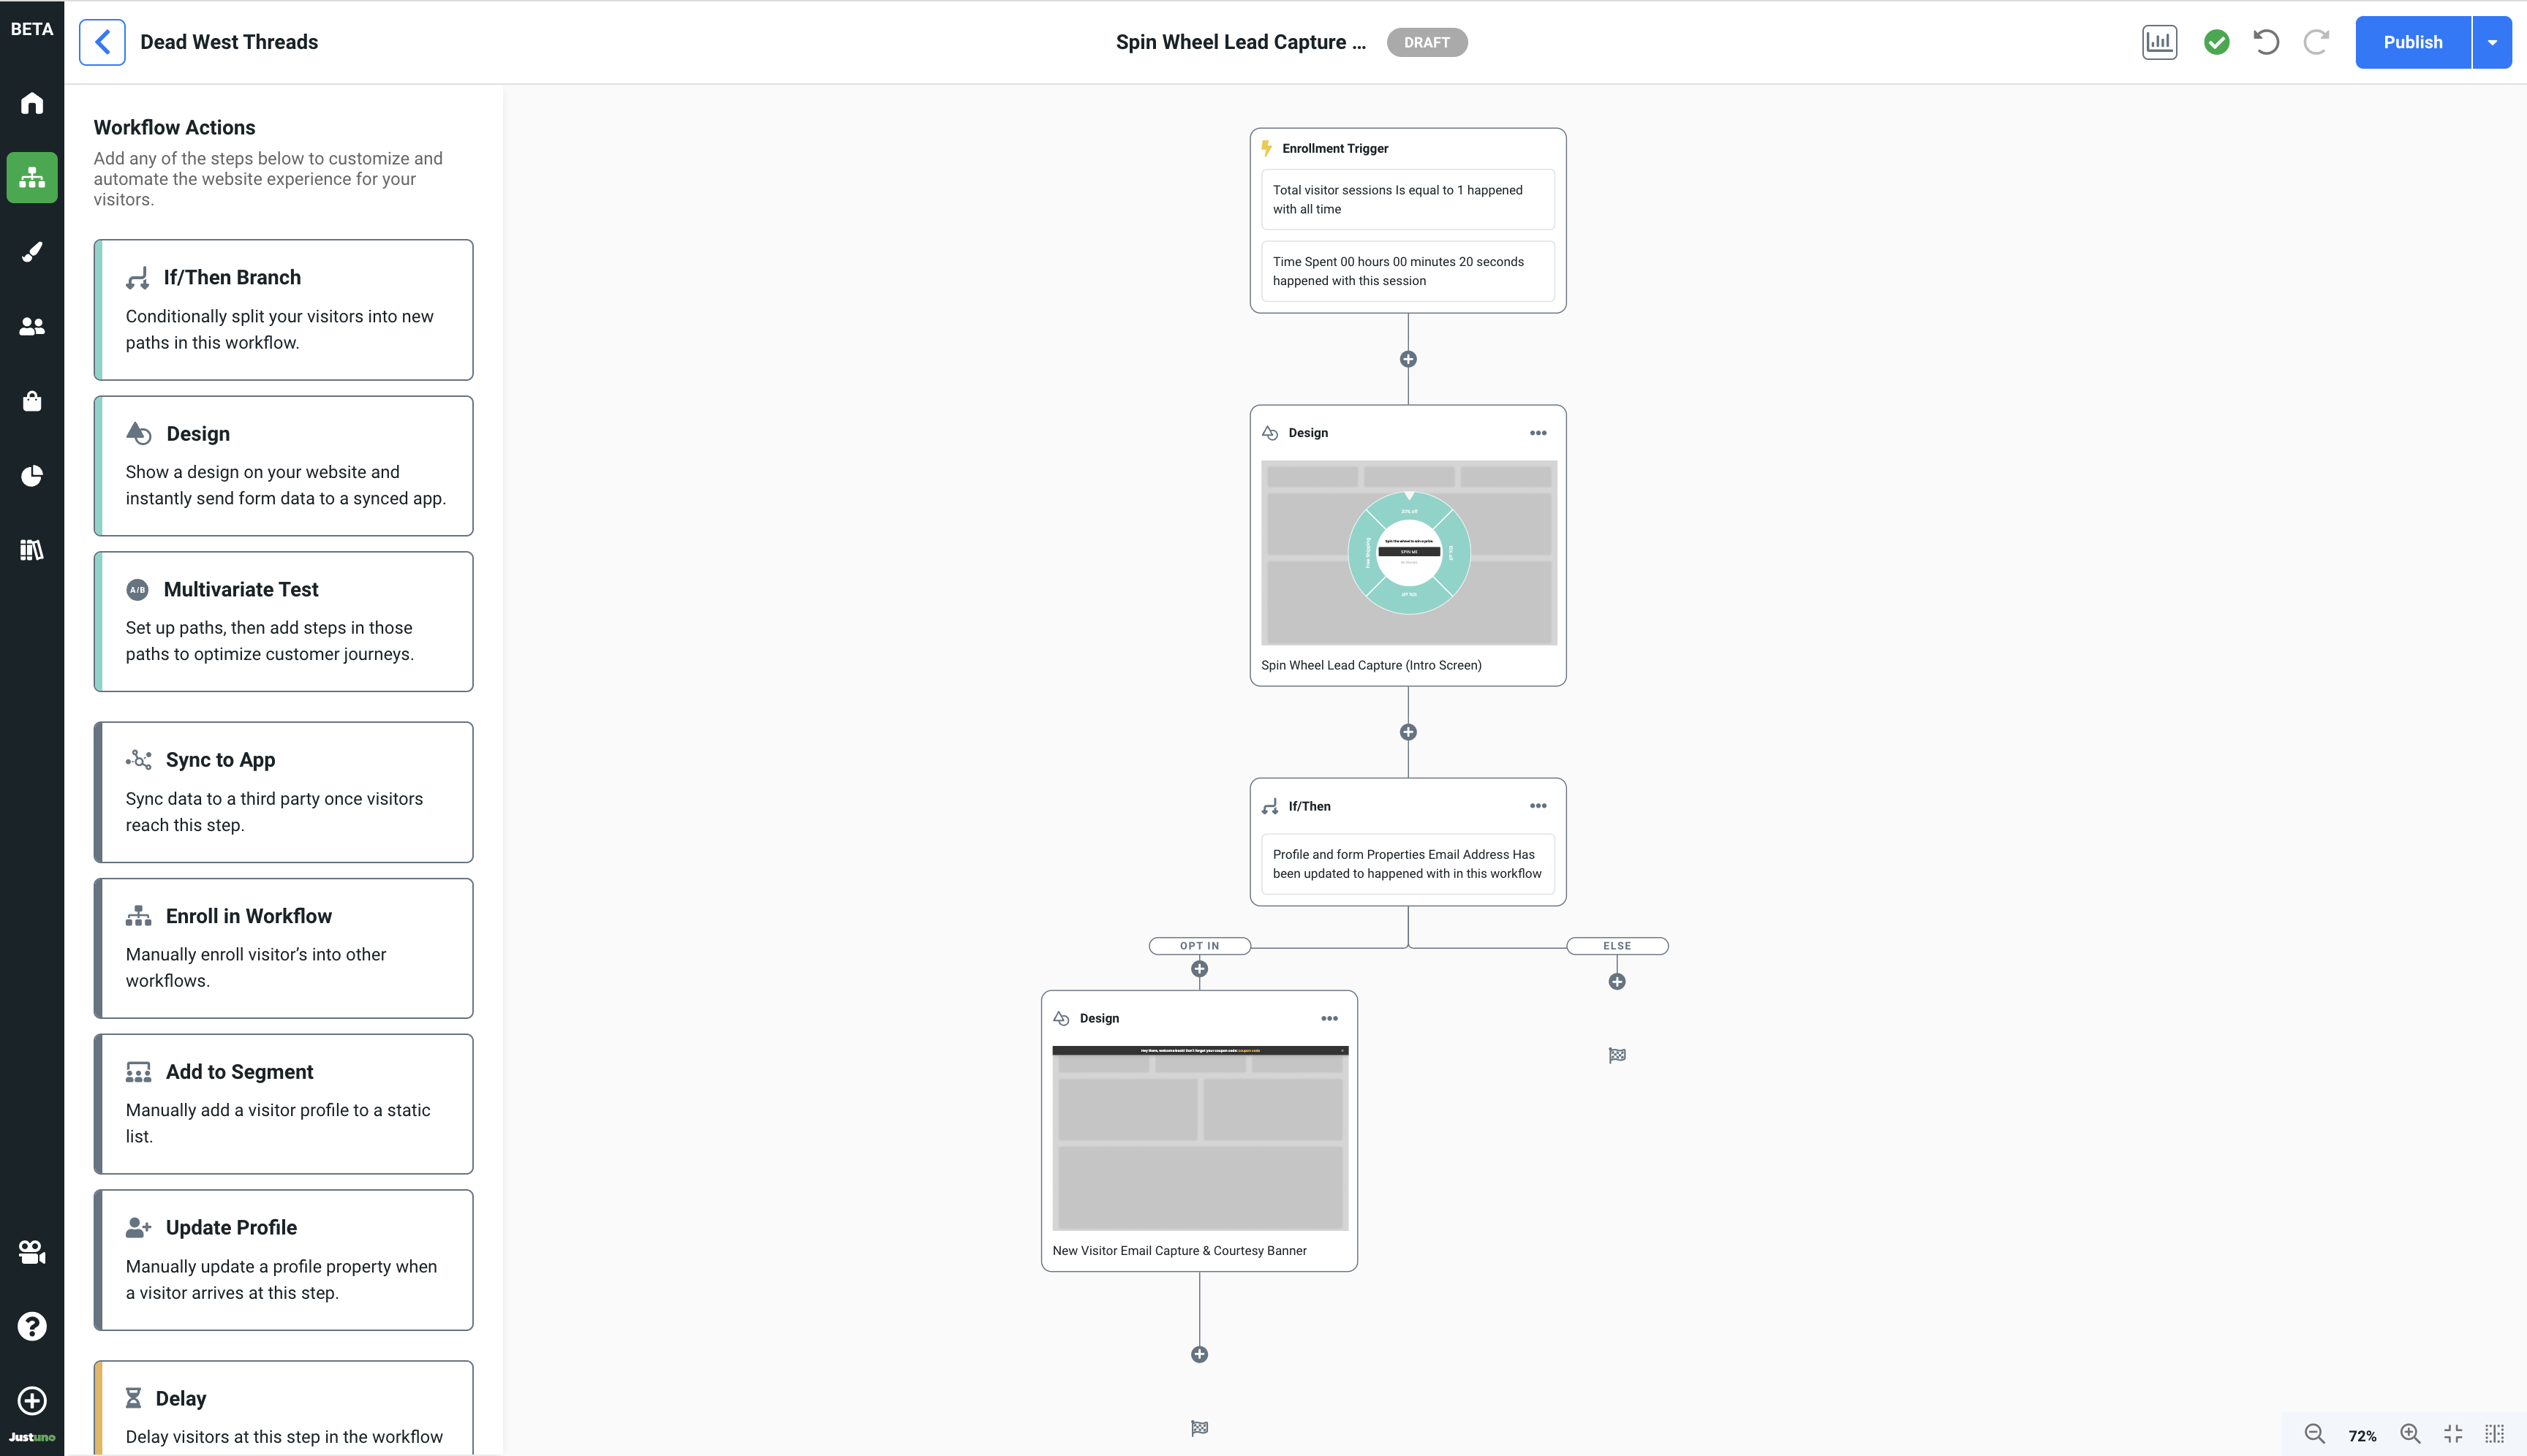Redo the last change

pyautogui.click(x=2316, y=42)
